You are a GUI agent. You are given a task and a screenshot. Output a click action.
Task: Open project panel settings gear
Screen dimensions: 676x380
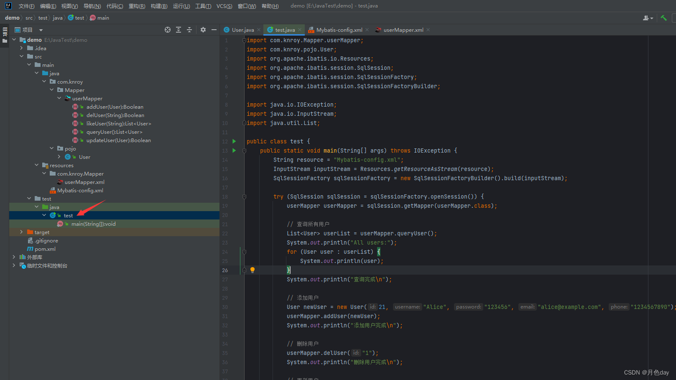(x=203, y=30)
